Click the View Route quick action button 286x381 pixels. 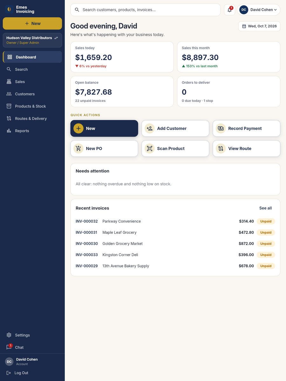(x=247, y=149)
